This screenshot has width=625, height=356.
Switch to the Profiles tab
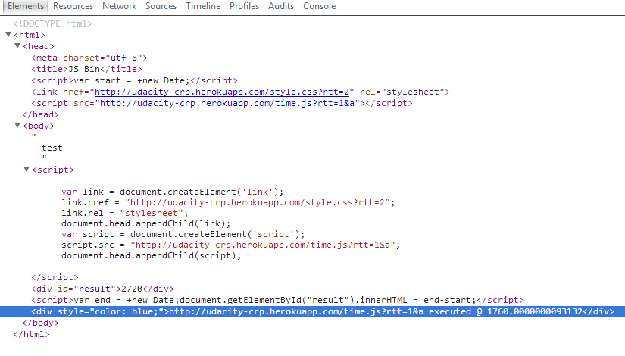(244, 6)
